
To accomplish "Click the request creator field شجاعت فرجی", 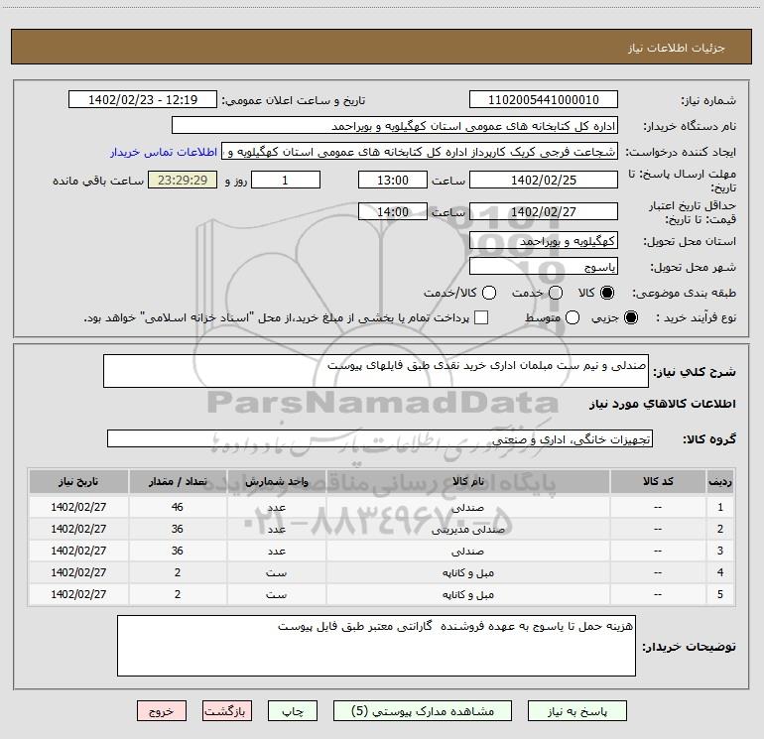I will click(x=420, y=152).
